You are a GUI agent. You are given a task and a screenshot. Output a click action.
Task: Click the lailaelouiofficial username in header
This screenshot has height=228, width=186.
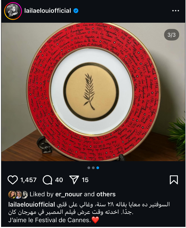48,11
